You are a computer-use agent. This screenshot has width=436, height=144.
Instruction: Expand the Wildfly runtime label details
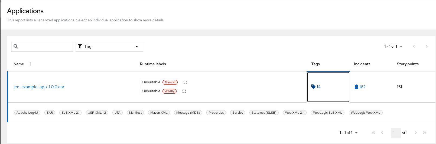tap(184, 91)
